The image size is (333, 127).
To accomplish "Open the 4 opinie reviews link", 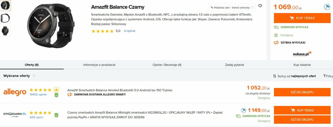I will 129,31.
